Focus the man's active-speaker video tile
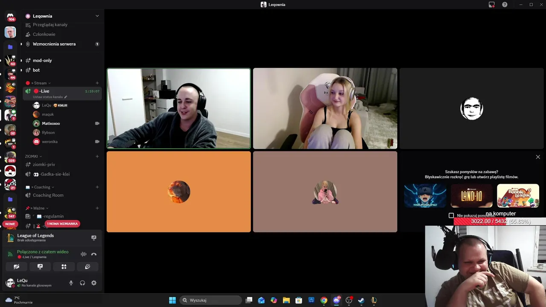The height and width of the screenshot is (307, 546). click(179, 108)
